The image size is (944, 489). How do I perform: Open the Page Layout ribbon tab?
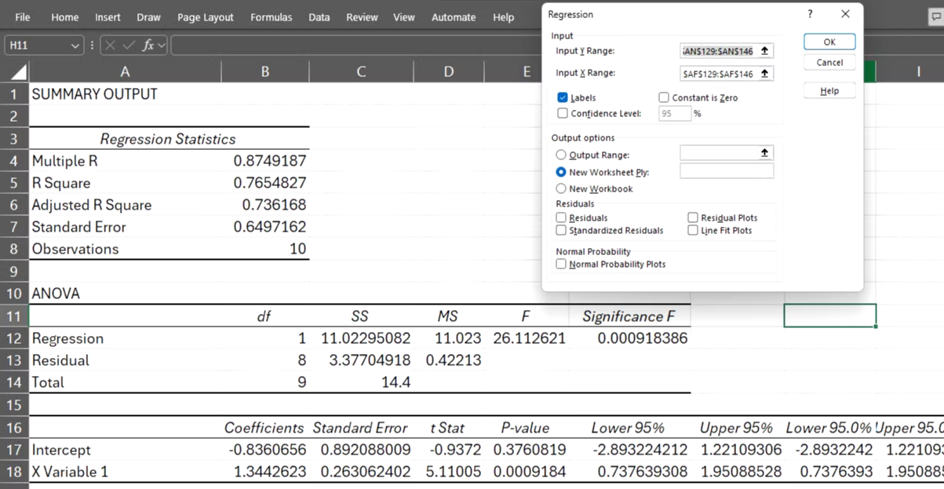click(x=206, y=17)
